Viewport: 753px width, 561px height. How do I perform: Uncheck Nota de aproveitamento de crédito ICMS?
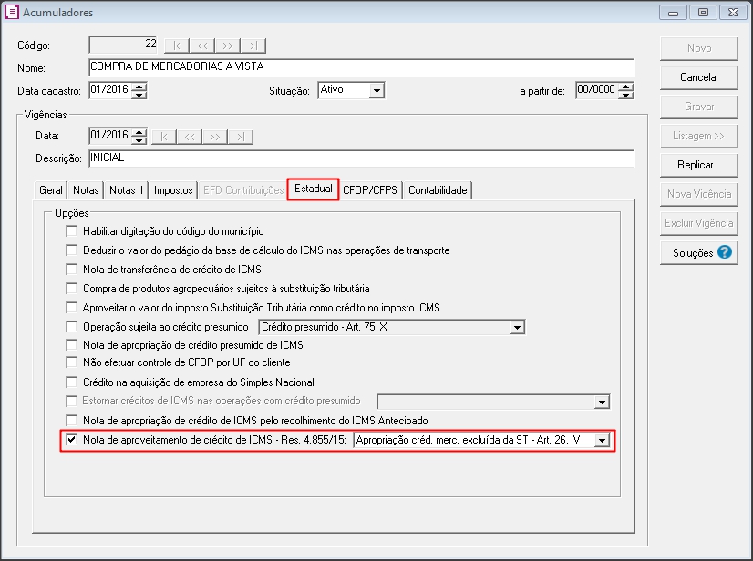click(x=73, y=441)
